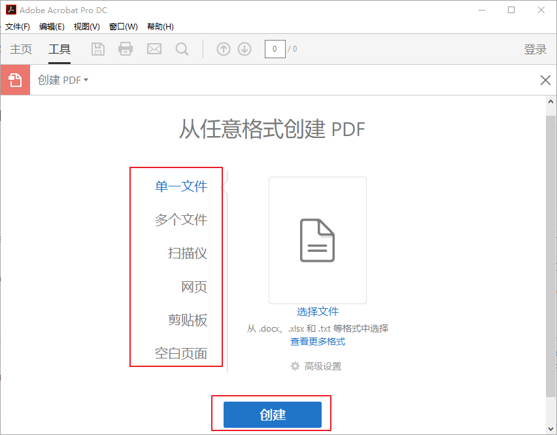
Task: Minimize the Acrobat window
Action: [x=482, y=10]
